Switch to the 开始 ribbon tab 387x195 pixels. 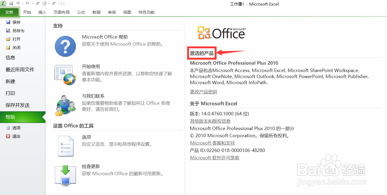point(27,12)
